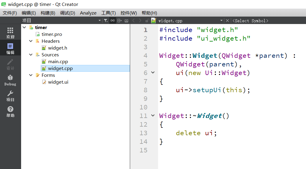Click the file lock icon
Viewport: 306px width, 169px height.
[x=147, y=20]
